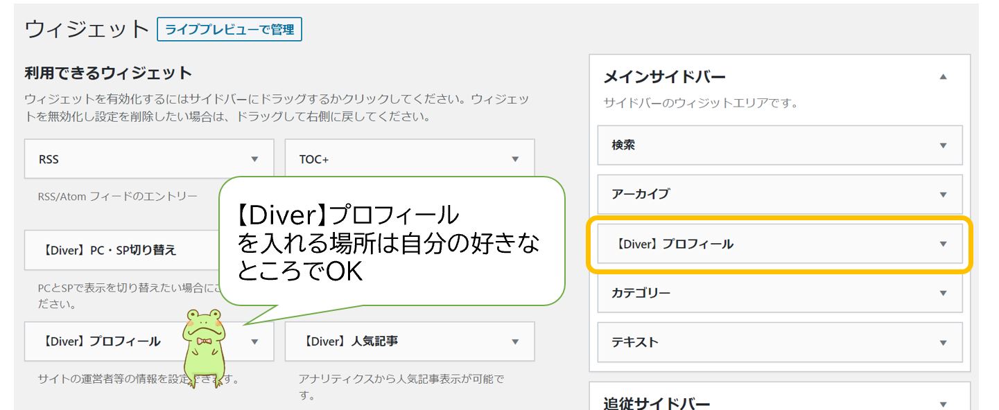Expand the テキスト widget arrow
Image resolution: width=999 pixels, height=410 pixels.
[x=943, y=342]
